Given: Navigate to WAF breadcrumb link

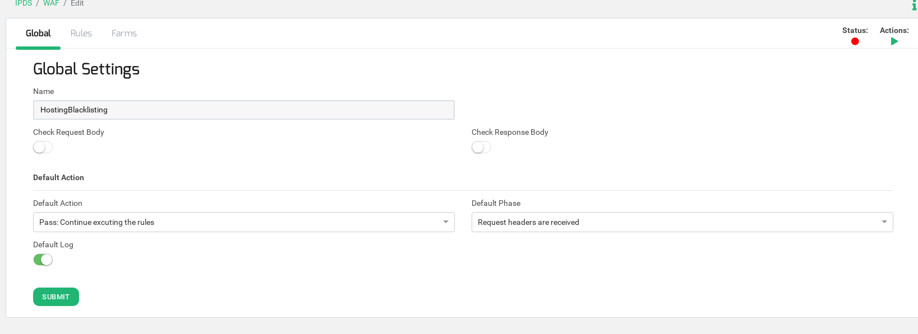Looking at the screenshot, I should coord(51,3).
